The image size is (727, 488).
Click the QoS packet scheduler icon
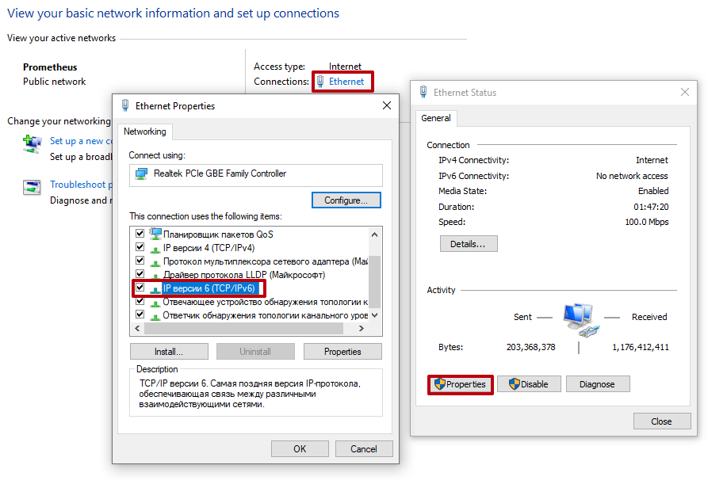(x=155, y=234)
